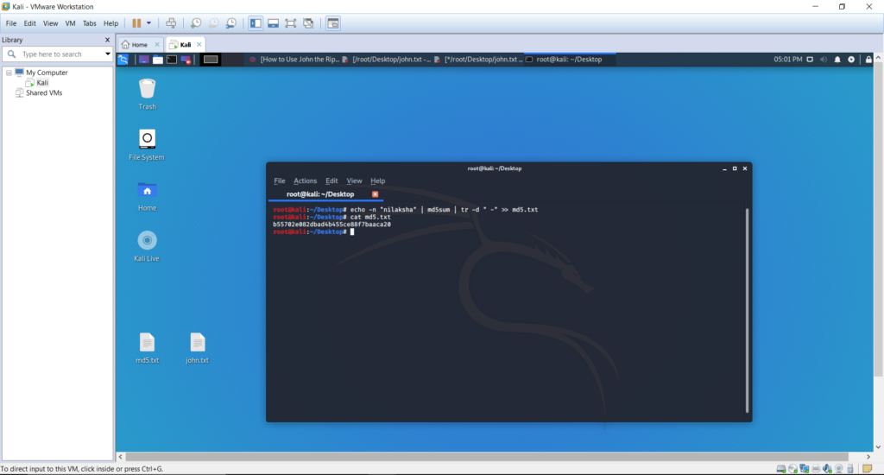Select the Kali Live desktop icon

point(147,246)
